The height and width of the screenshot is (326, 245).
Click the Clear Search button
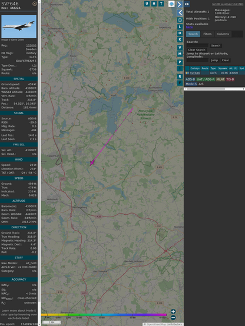(x=197, y=50)
